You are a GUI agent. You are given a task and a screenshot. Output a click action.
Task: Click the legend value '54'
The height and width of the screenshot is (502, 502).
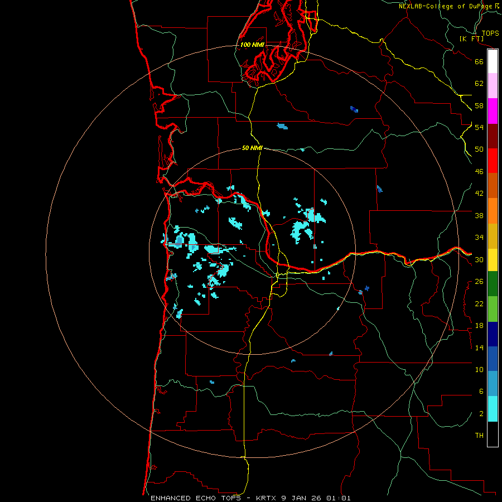pyautogui.click(x=479, y=127)
